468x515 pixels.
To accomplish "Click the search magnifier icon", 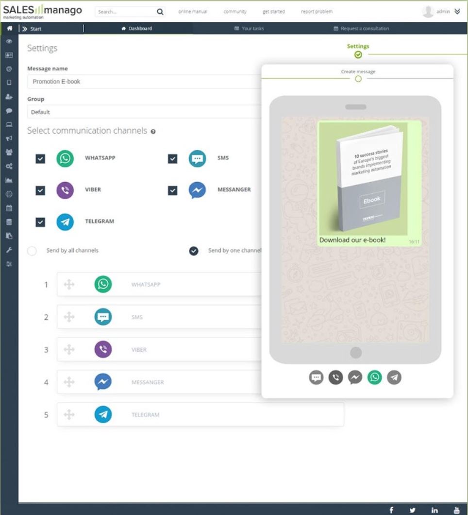I will click(160, 12).
